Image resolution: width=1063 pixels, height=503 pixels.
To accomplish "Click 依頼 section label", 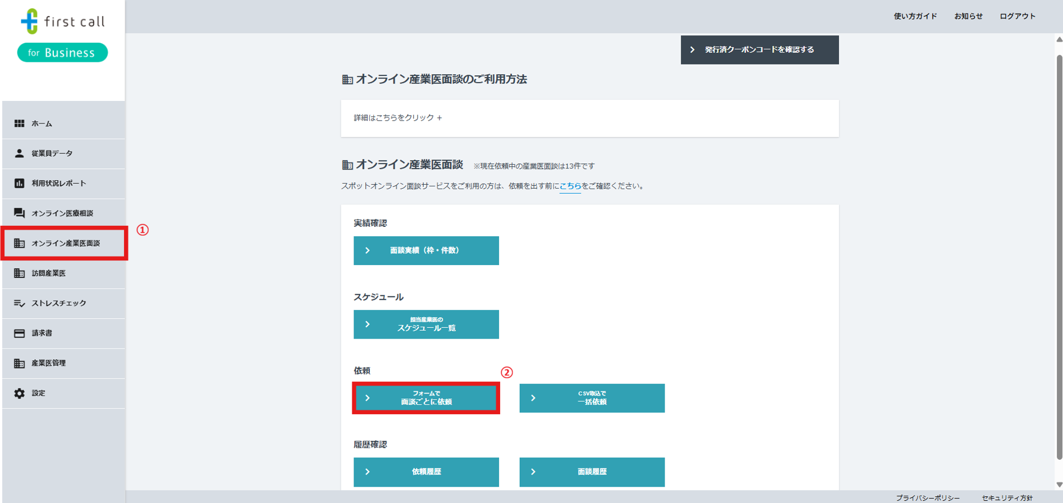I will [362, 371].
